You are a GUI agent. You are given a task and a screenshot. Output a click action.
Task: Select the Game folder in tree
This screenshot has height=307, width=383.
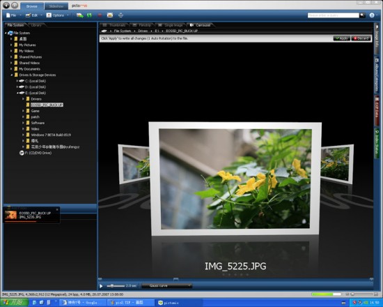pyautogui.click(x=36, y=111)
